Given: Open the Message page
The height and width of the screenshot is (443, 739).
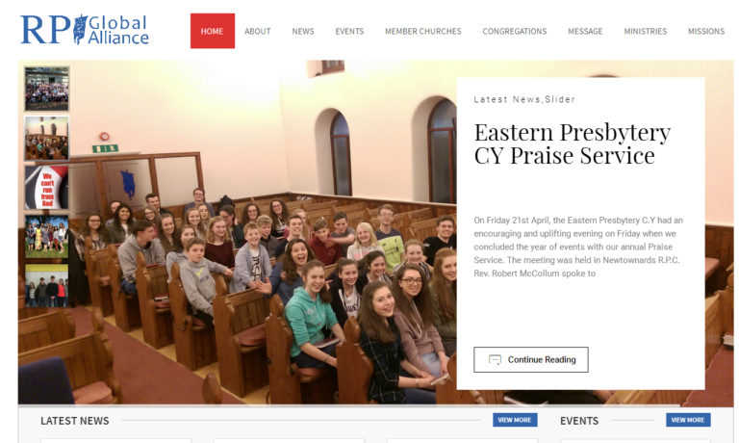Looking at the screenshot, I should [x=585, y=31].
